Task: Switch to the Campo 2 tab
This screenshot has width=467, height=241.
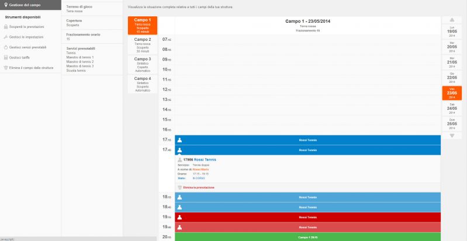Action: [x=143, y=46]
